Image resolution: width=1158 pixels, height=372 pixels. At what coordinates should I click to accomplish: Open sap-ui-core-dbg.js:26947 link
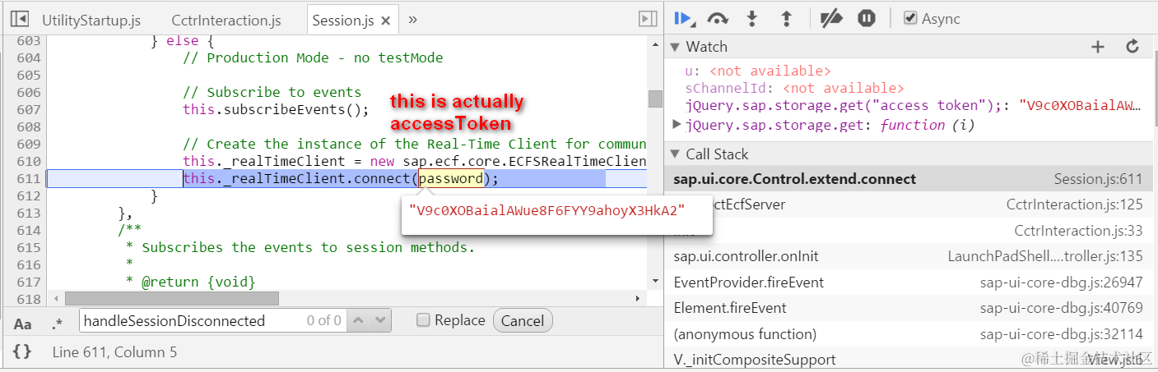click(1062, 282)
